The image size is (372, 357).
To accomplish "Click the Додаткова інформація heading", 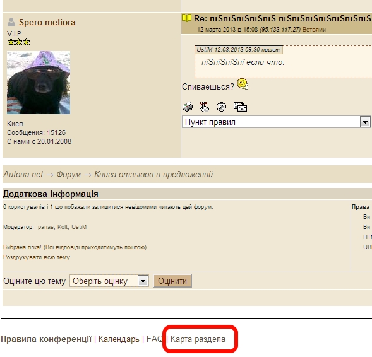I will click(51, 194).
